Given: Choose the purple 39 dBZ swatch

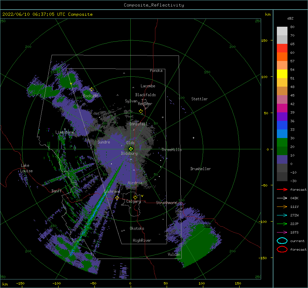Looking at the screenshot, I should (282, 116).
